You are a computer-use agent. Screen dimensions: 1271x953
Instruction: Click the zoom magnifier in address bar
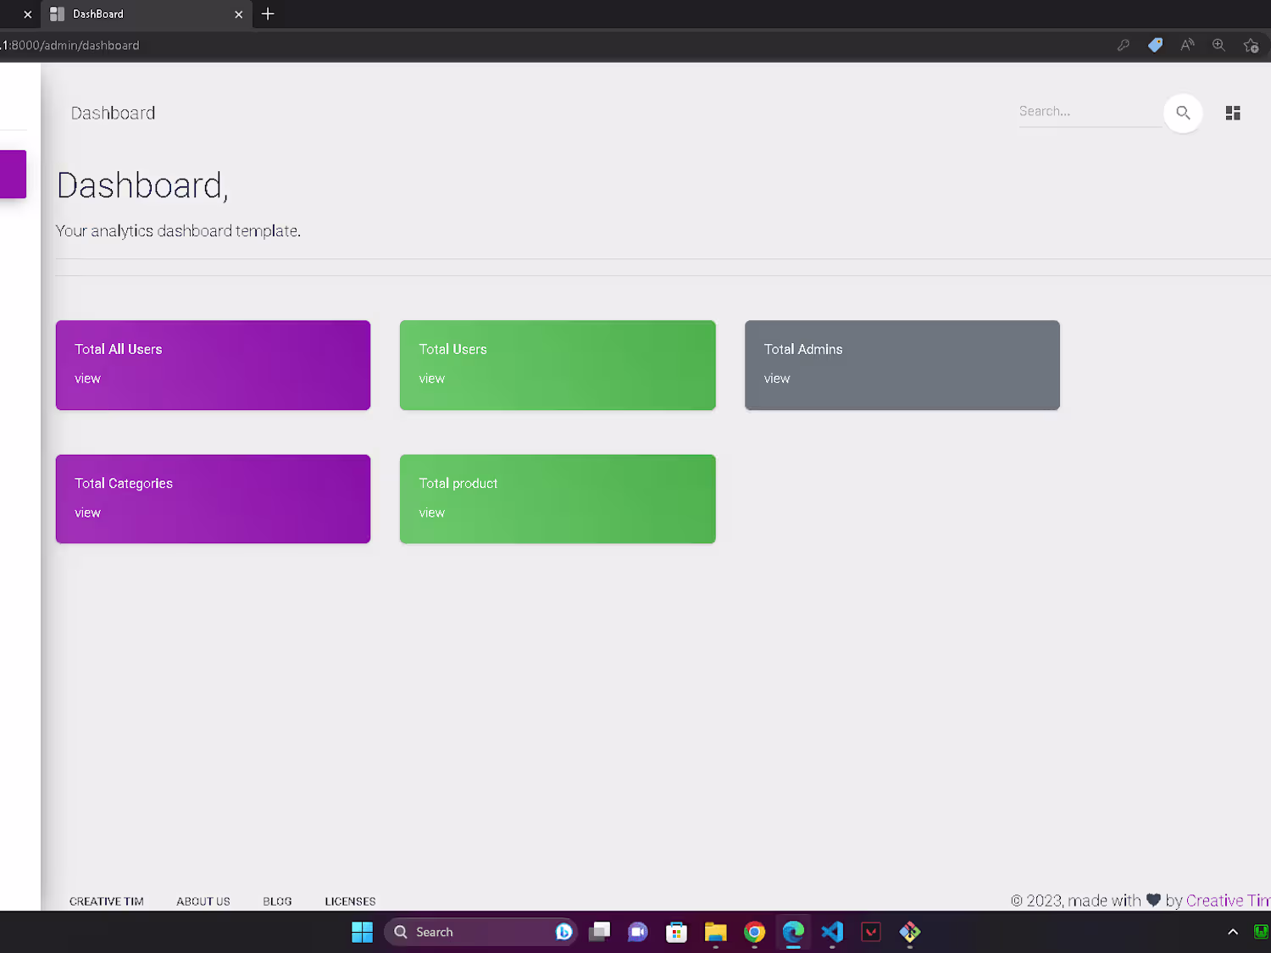(x=1218, y=46)
